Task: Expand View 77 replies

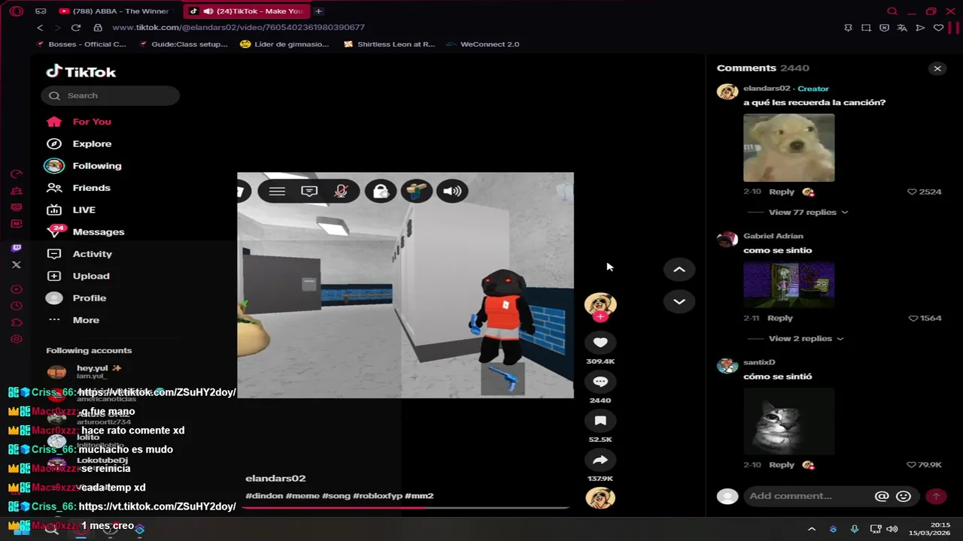Action: [x=808, y=212]
